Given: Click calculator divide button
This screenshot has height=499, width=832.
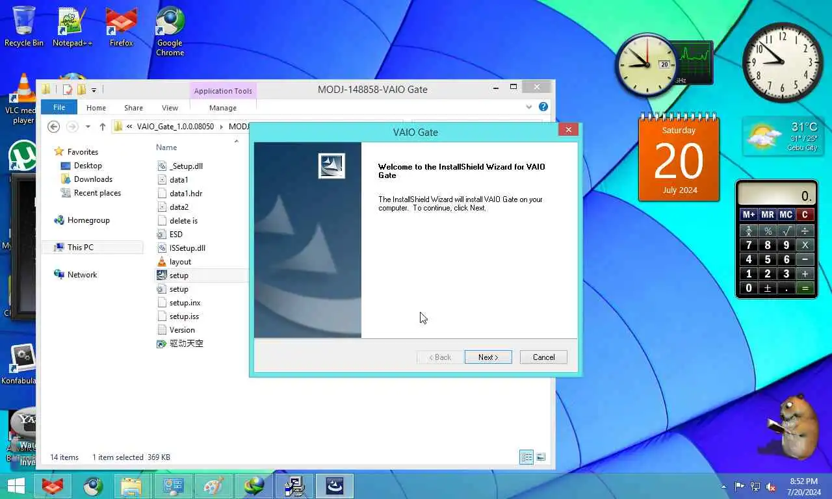Looking at the screenshot, I should pos(805,231).
